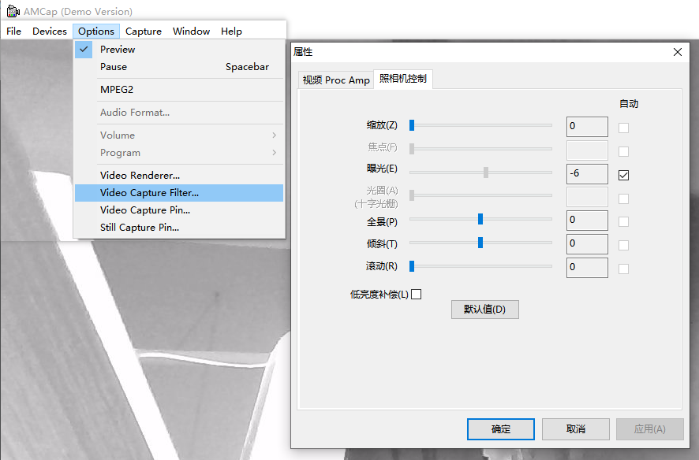Open the Options menu
Image resolution: width=699 pixels, height=460 pixels.
[96, 32]
